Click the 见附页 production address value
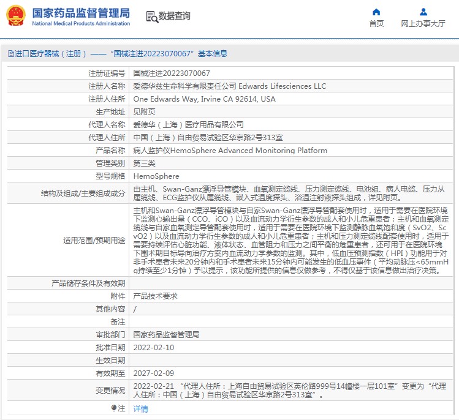This screenshot has height=420, width=459. 144,111
